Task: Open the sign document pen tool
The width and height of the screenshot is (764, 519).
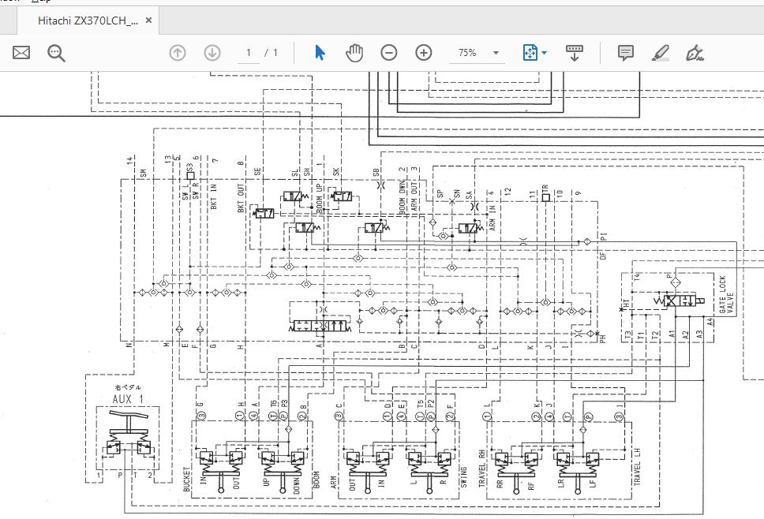Action: coord(695,53)
